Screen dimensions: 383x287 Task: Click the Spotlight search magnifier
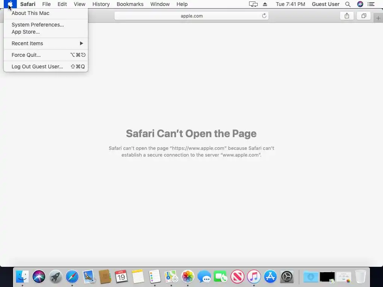click(348, 4)
